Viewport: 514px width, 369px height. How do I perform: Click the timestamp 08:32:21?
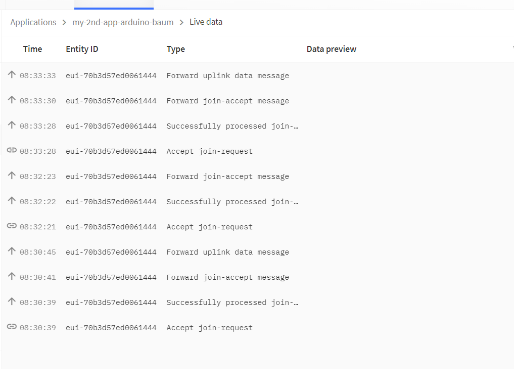coord(38,227)
